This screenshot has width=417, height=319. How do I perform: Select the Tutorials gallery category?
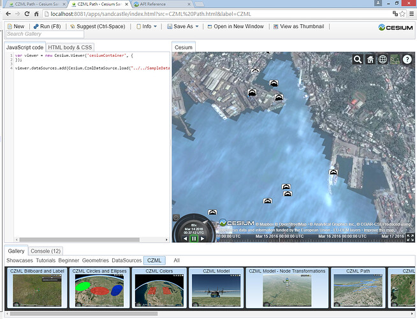[x=46, y=260]
